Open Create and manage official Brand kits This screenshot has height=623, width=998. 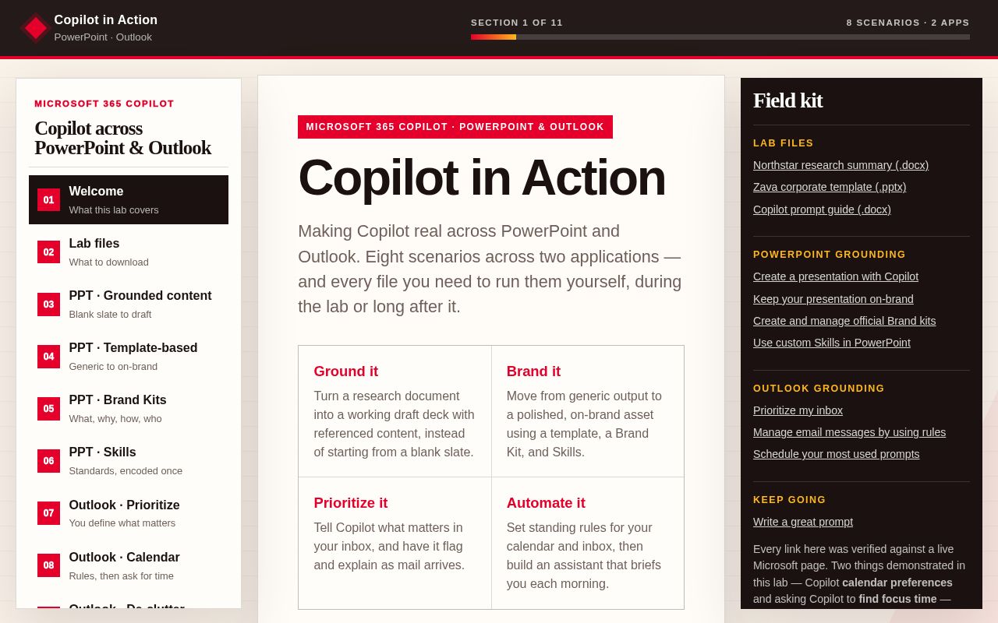point(844,321)
